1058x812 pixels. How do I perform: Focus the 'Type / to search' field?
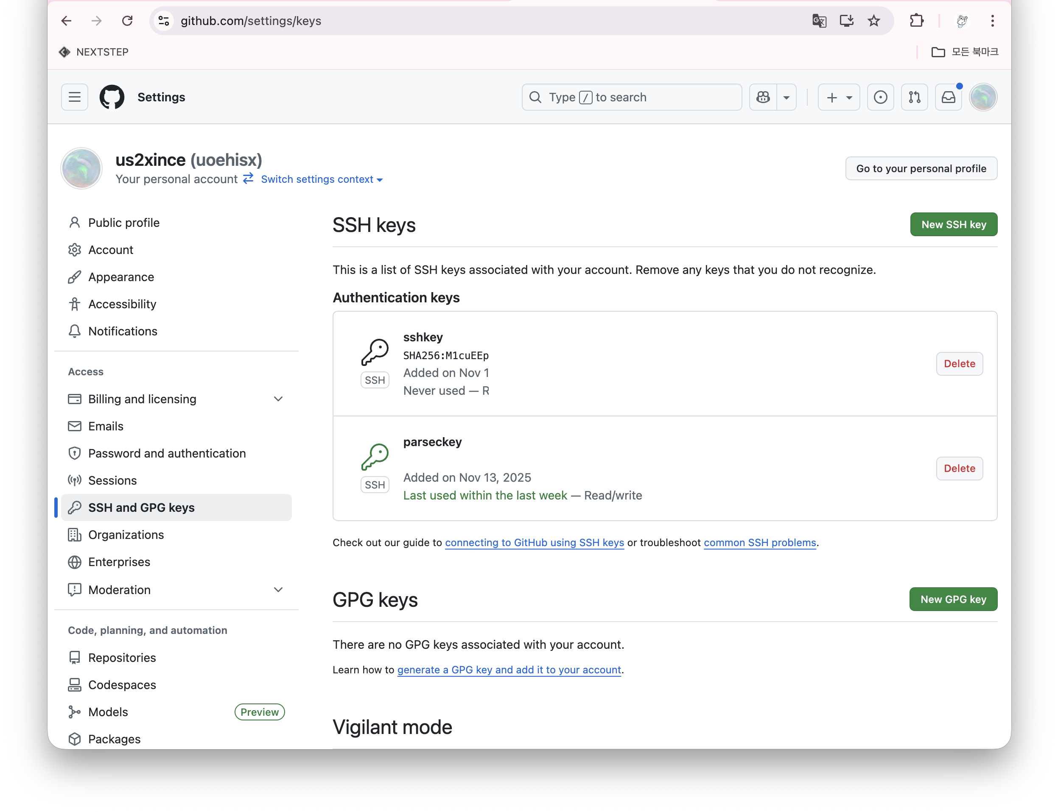pyautogui.click(x=632, y=97)
